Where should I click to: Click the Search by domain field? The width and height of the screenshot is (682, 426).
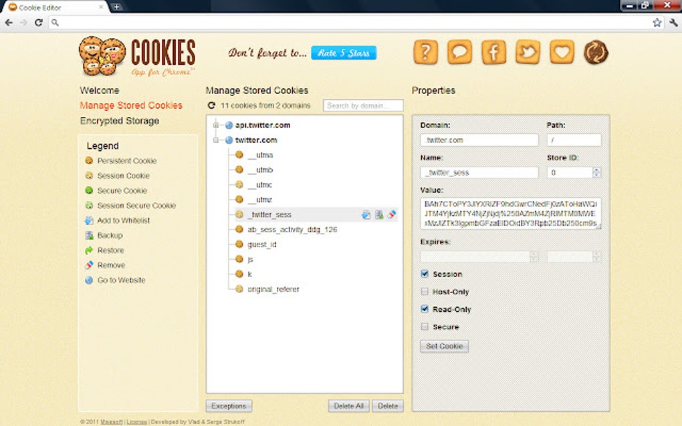(x=363, y=105)
